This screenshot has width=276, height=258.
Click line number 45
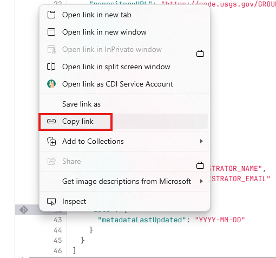pyautogui.click(x=58, y=241)
